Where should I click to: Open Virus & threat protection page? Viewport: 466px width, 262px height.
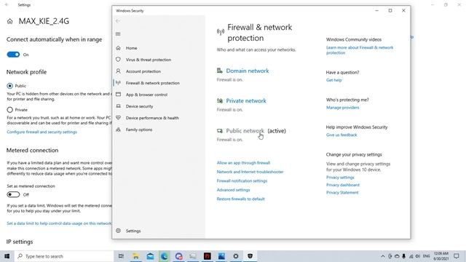(x=149, y=60)
